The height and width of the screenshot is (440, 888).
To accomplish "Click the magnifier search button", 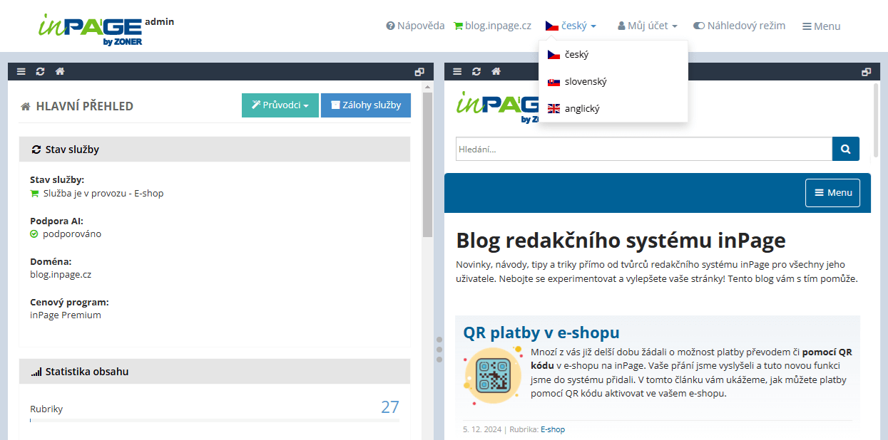I will pos(845,149).
